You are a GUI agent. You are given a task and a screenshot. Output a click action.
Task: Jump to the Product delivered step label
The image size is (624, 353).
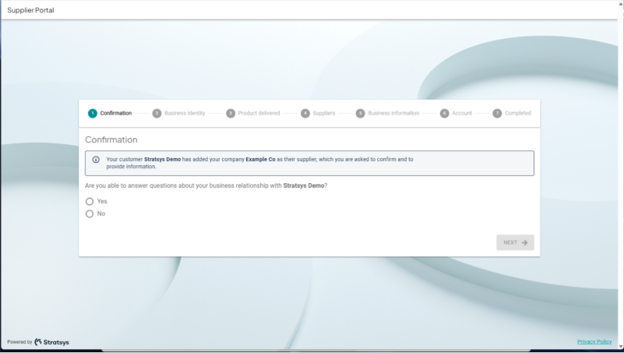pyautogui.click(x=259, y=113)
